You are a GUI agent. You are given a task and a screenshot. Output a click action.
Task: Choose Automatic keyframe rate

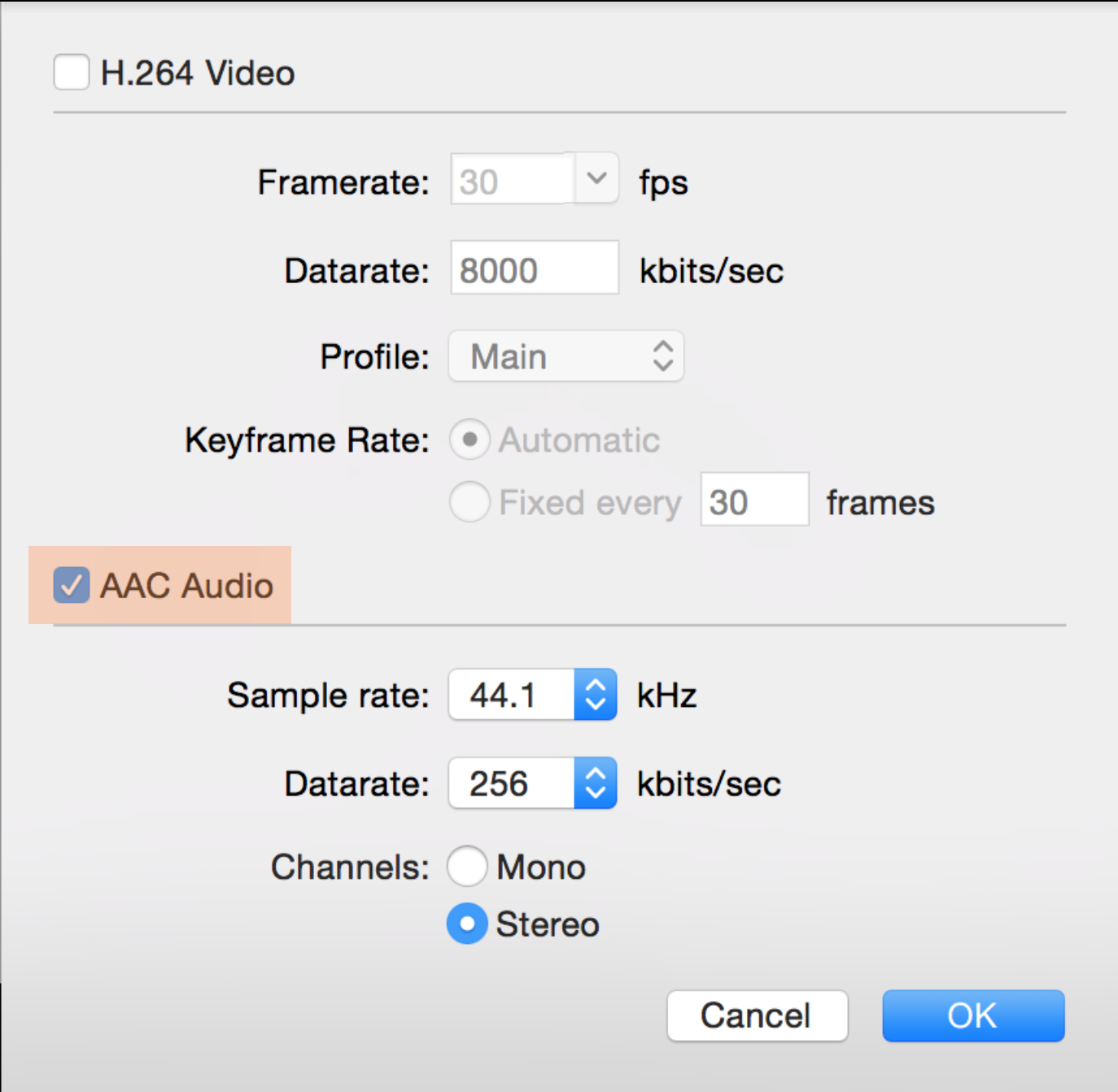(x=469, y=439)
